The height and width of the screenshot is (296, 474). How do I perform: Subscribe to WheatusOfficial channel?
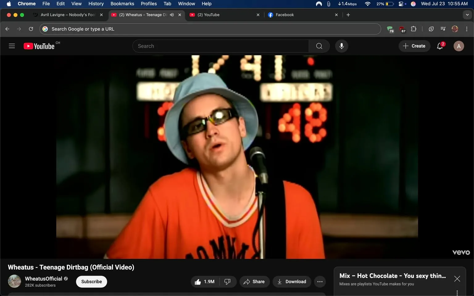click(x=91, y=282)
